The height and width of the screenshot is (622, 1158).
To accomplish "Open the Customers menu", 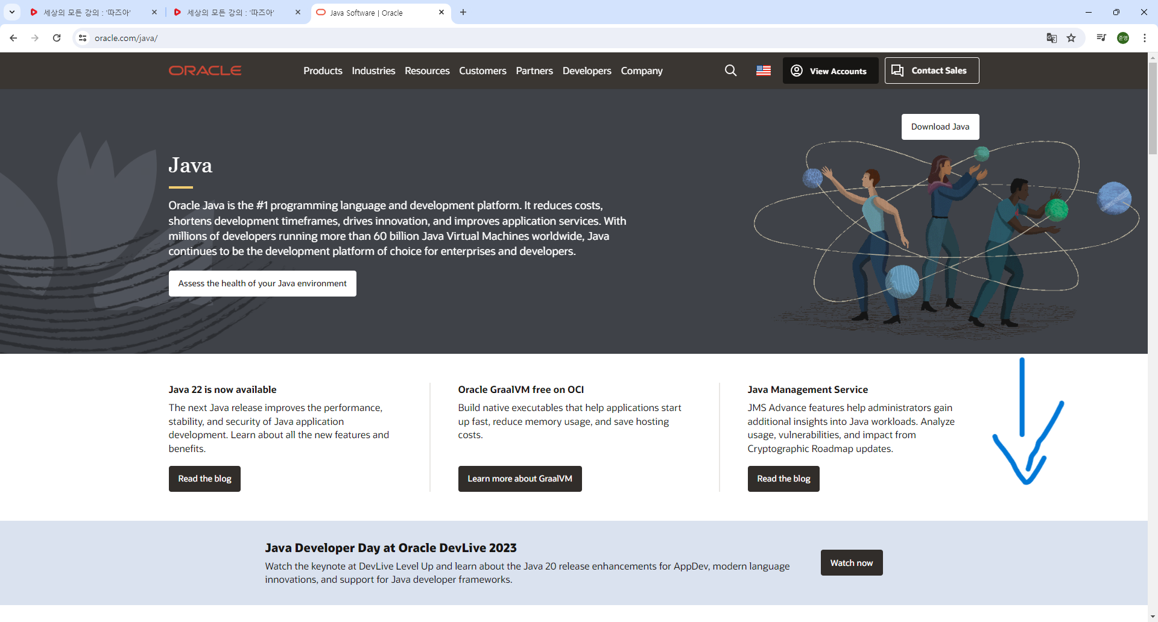I will [x=482, y=71].
